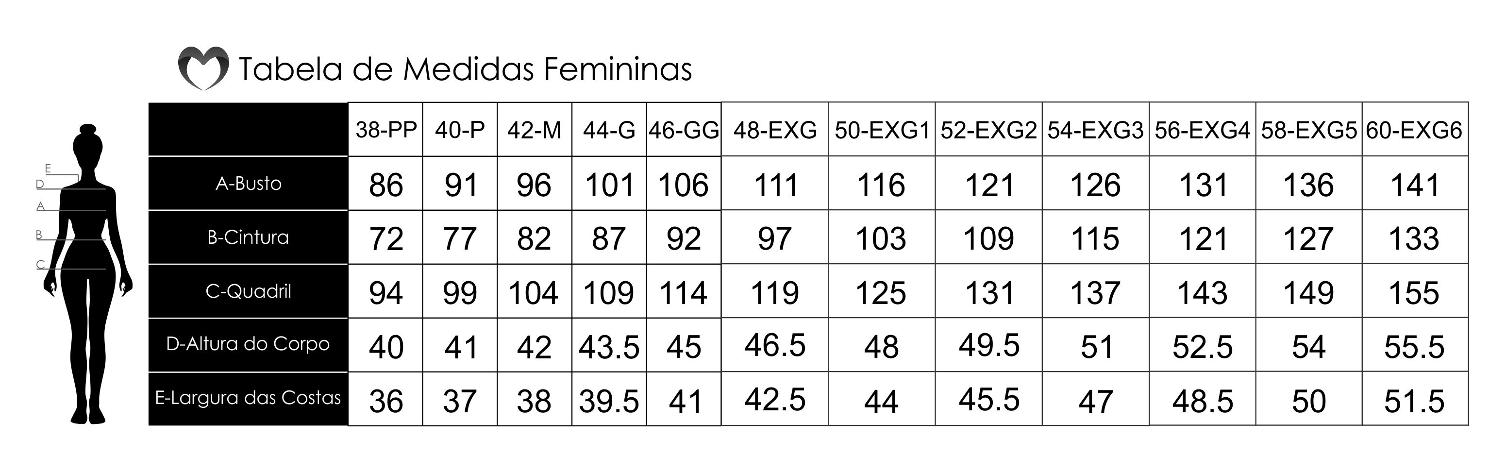Click the C marker beside the silhouette

click(40, 264)
